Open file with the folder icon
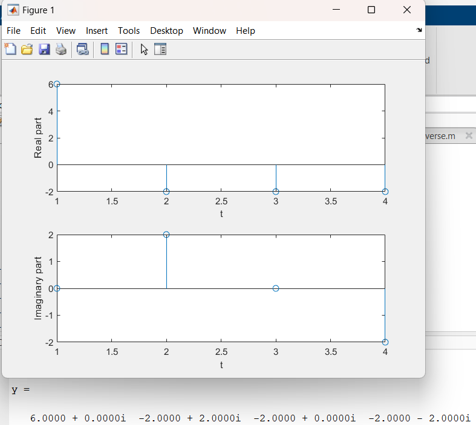This screenshot has height=425, width=476. 27,49
